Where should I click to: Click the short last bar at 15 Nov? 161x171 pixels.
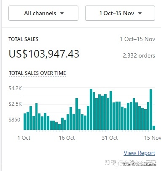click(x=154, y=128)
